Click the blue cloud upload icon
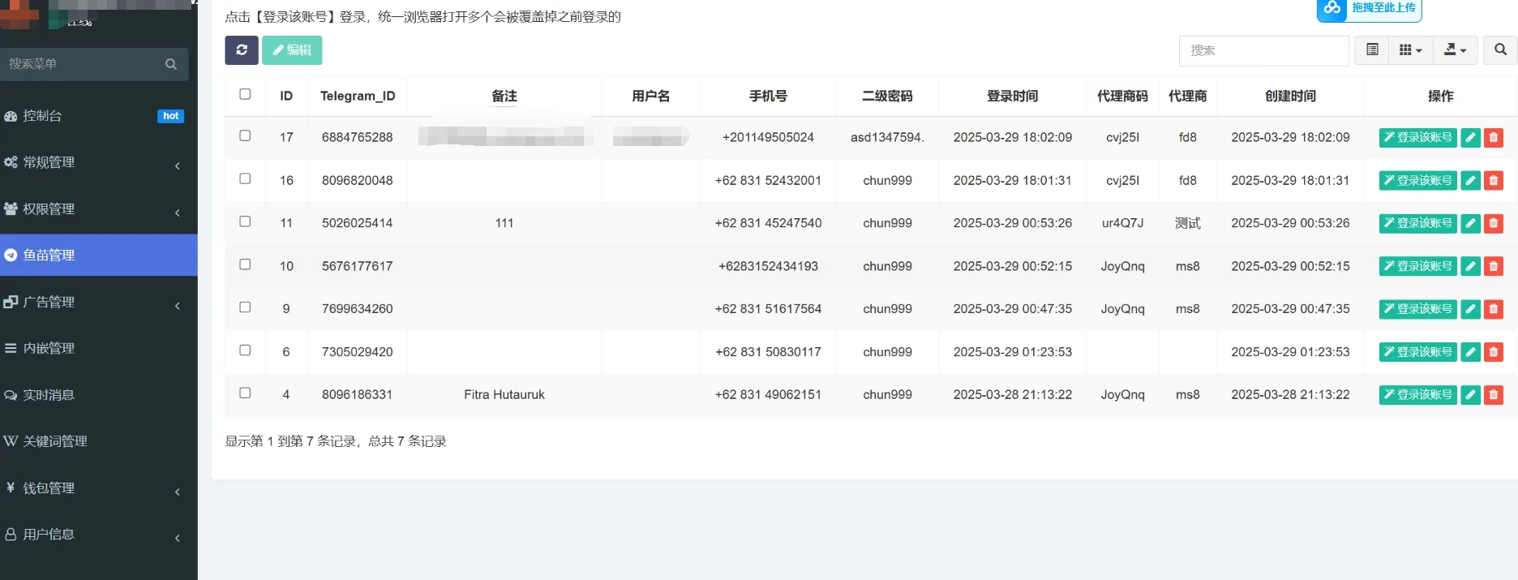Image resolution: width=1518 pixels, height=580 pixels. click(x=1332, y=8)
